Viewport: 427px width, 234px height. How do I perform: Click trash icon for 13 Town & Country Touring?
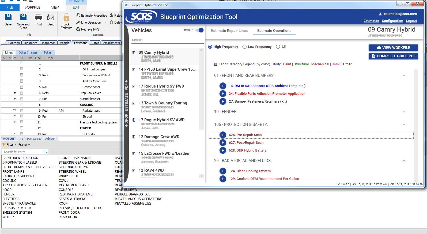coord(134,103)
